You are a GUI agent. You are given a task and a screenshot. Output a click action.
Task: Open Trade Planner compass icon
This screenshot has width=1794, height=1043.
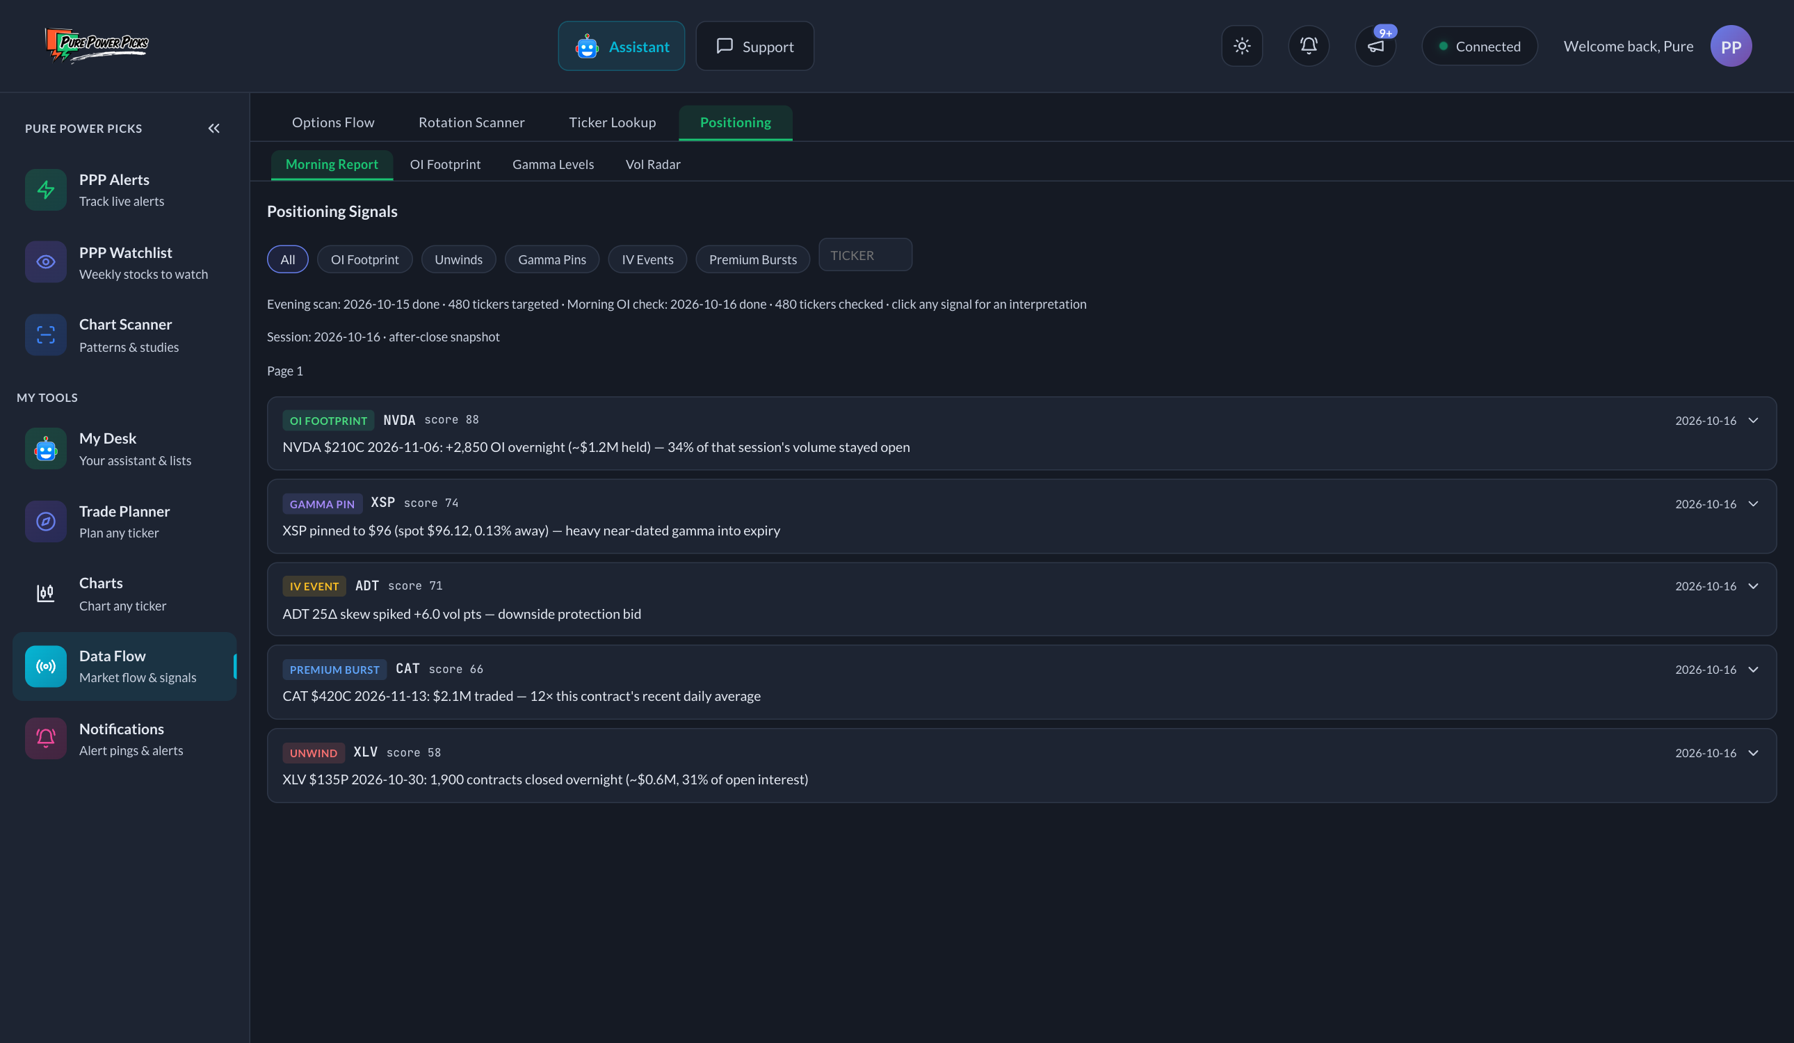[x=46, y=522]
